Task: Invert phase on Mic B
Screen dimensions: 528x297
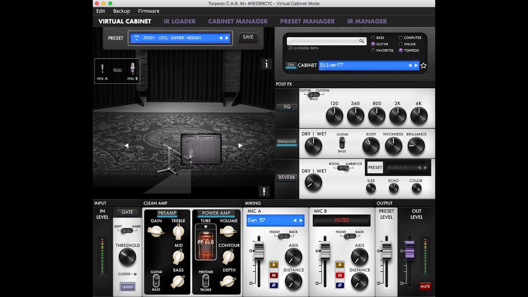Action: 339,285
